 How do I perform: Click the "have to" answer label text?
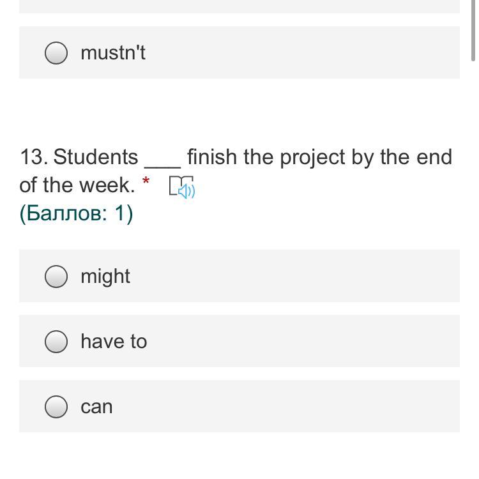tap(114, 342)
